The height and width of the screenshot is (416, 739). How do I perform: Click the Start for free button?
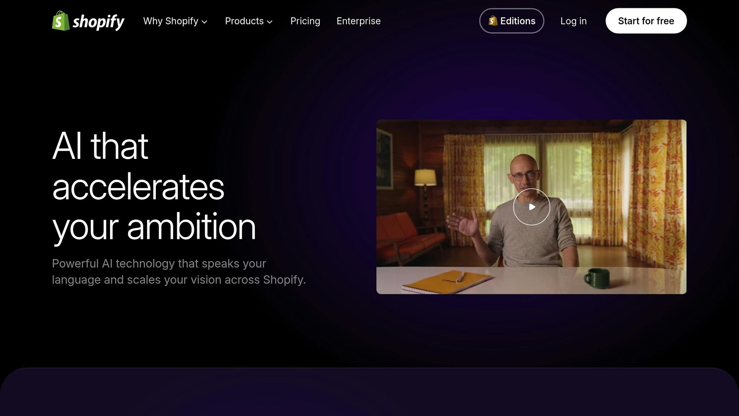coord(646,21)
